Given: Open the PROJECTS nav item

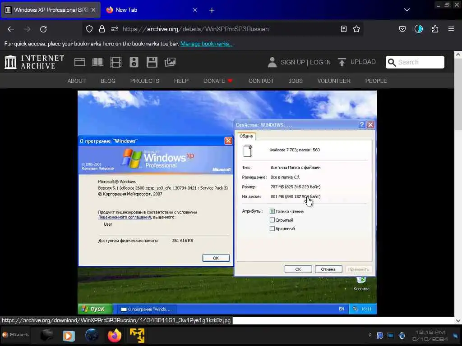Looking at the screenshot, I should [x=145, y=81].
